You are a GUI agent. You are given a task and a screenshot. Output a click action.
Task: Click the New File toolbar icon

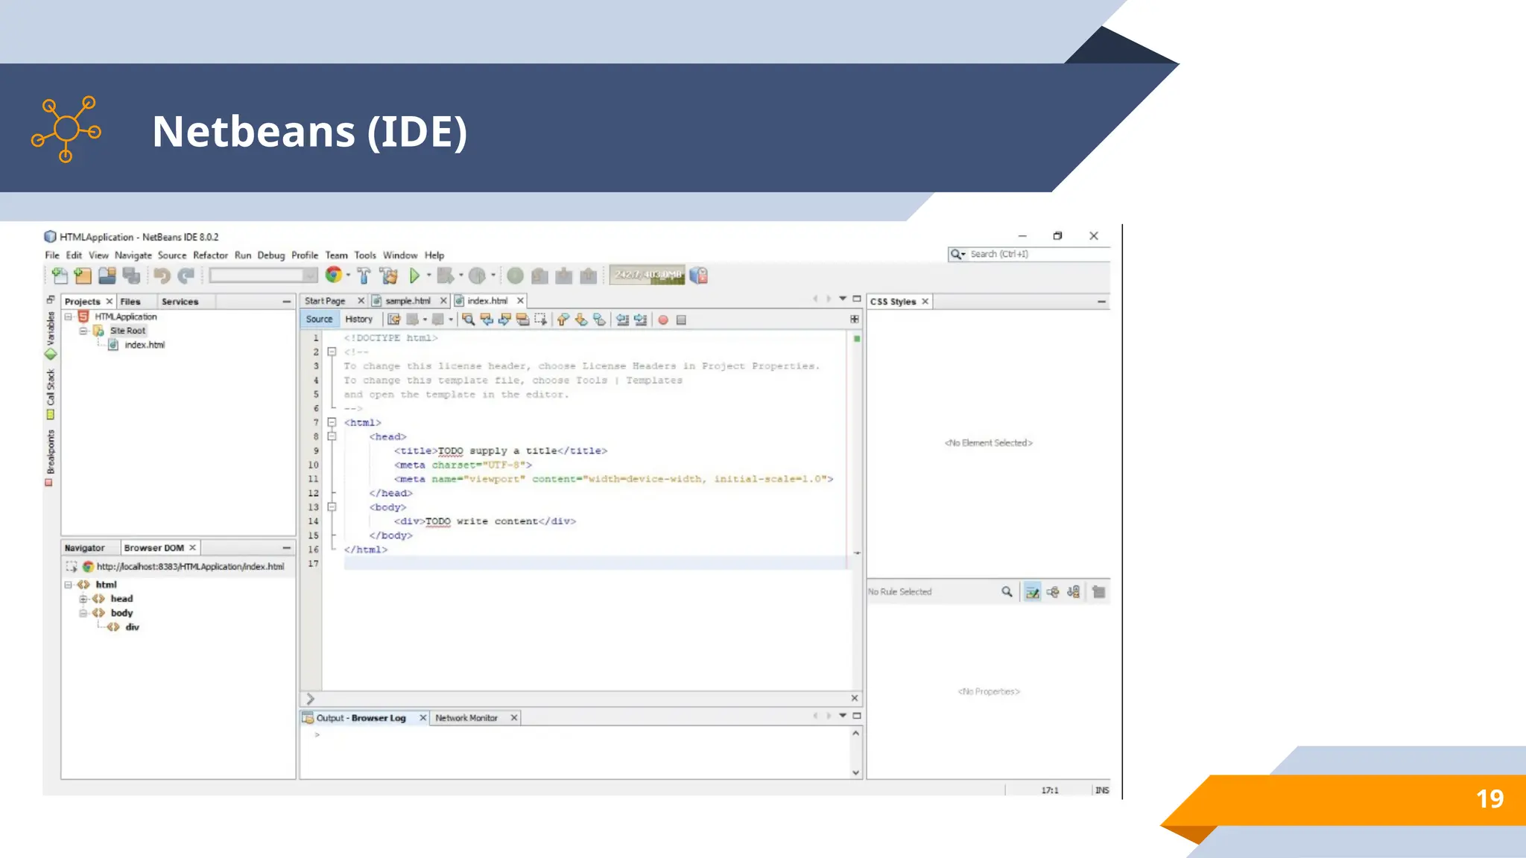click(59, 276)
